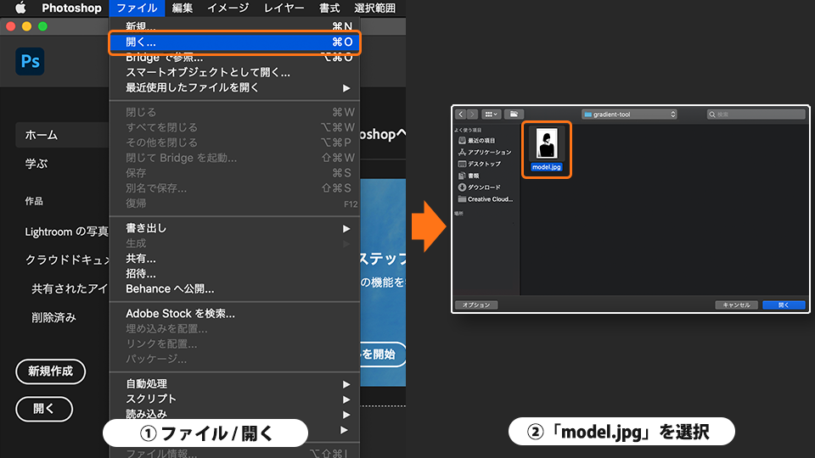Open the Photoshop application menu

pyautogui.click(x=71, y=8)
